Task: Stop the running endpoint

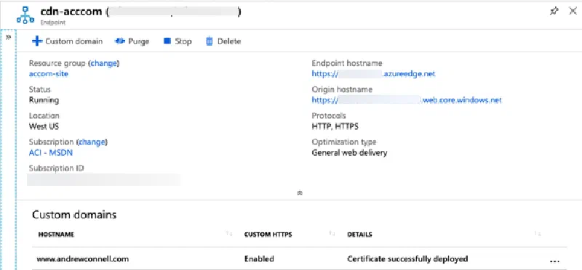Action: pyautogui.click(x=178, y=41)
